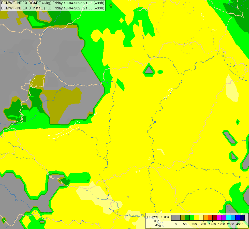Click the olive swatch in the DCAPE legend
The image size is (249, 229).
[183, 218]
